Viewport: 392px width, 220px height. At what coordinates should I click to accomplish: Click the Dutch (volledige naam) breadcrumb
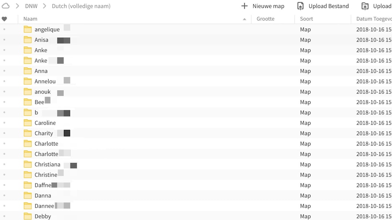point(81,6)
